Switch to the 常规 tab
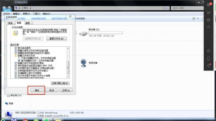This screenshot has width=216, height=121. pos(11,23)
